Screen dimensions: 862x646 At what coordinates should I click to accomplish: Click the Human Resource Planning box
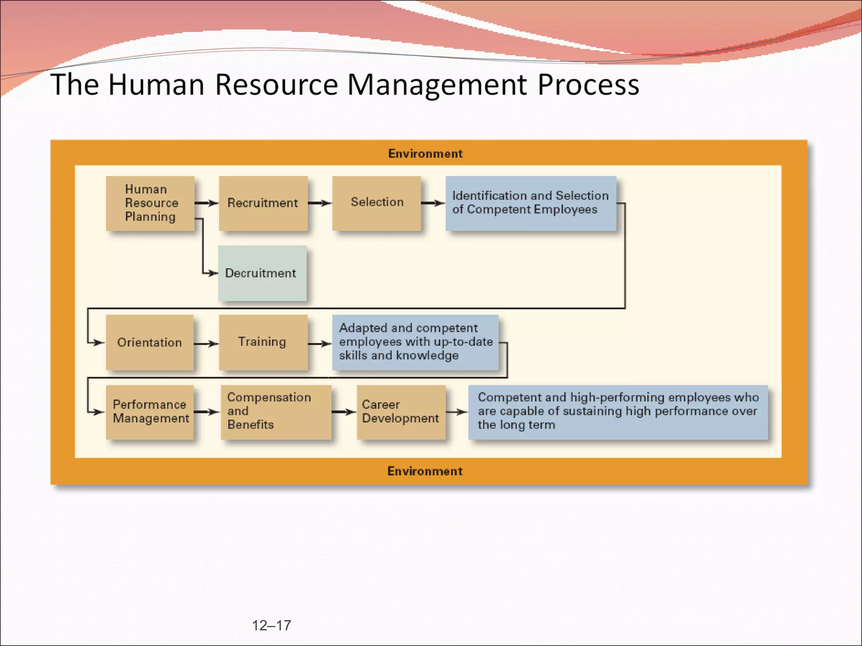tap(150, 203)
